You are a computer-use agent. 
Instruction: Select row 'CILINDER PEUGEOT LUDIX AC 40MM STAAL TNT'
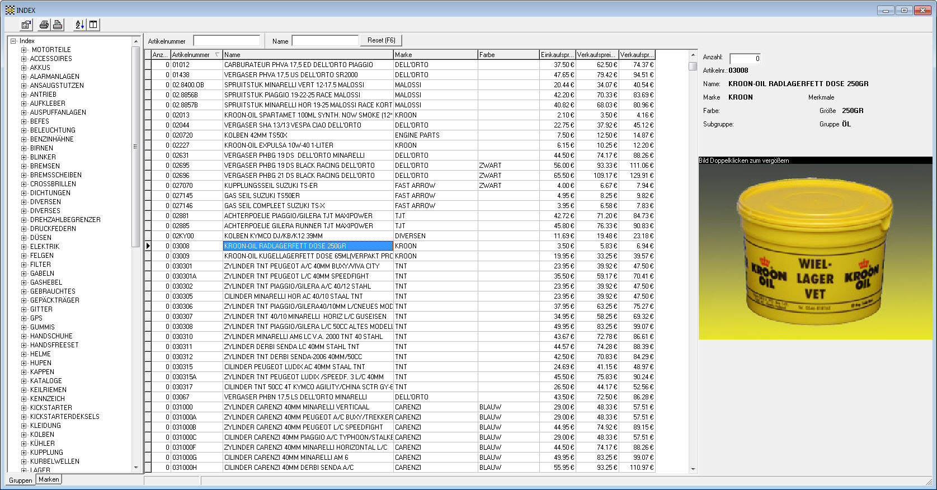coord(308,367)
